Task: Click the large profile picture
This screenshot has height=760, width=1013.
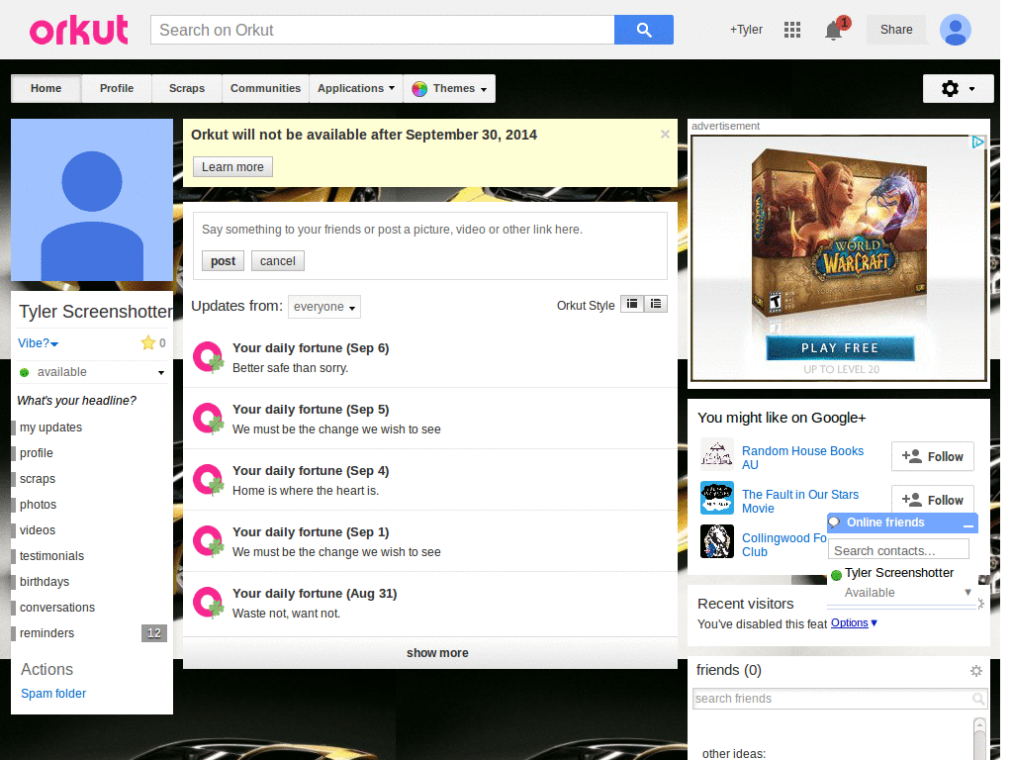Action: click(92, 200)
